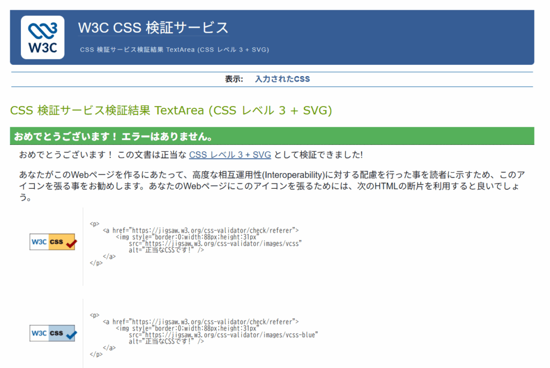Image resolution: width=550 pixels, height=368 pixels.
Task: Click the img style line in second snippet
Action: 187,328
